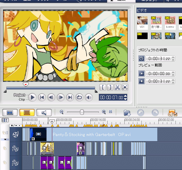Viewport: 182px width, 170px height.
Task: Select the b.wmv library thumbnail
Action: click(170, 23)
